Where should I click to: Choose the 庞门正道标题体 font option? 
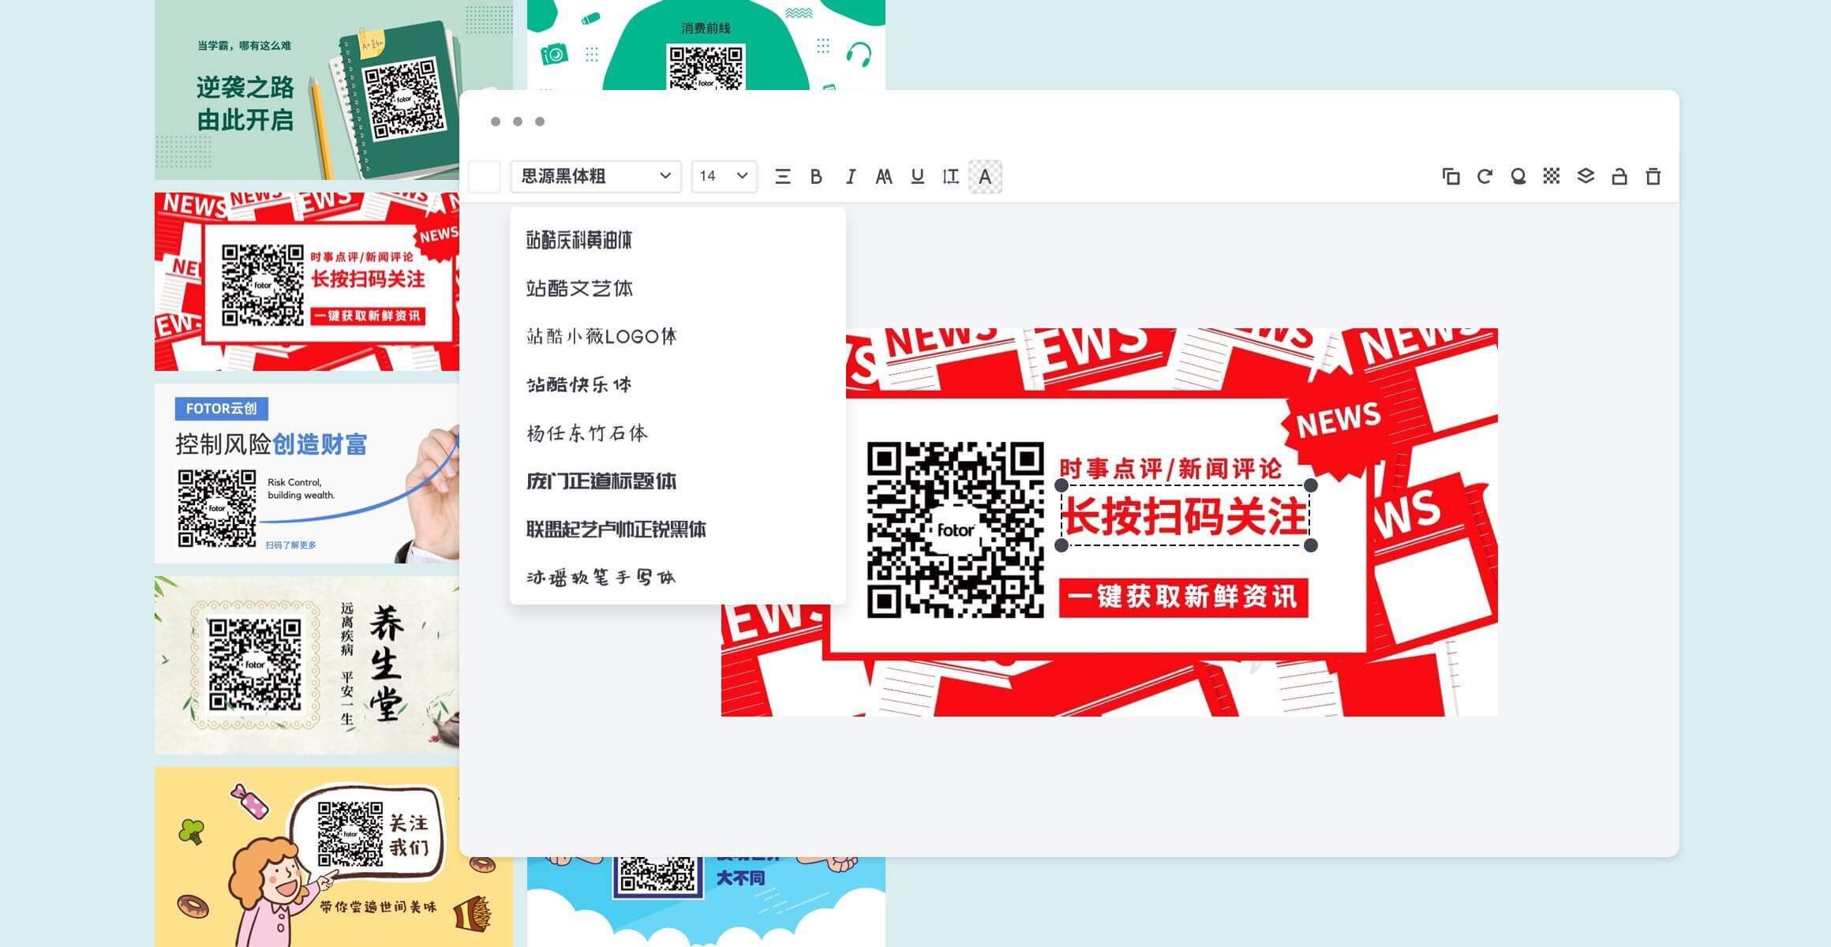click(601, 481)
